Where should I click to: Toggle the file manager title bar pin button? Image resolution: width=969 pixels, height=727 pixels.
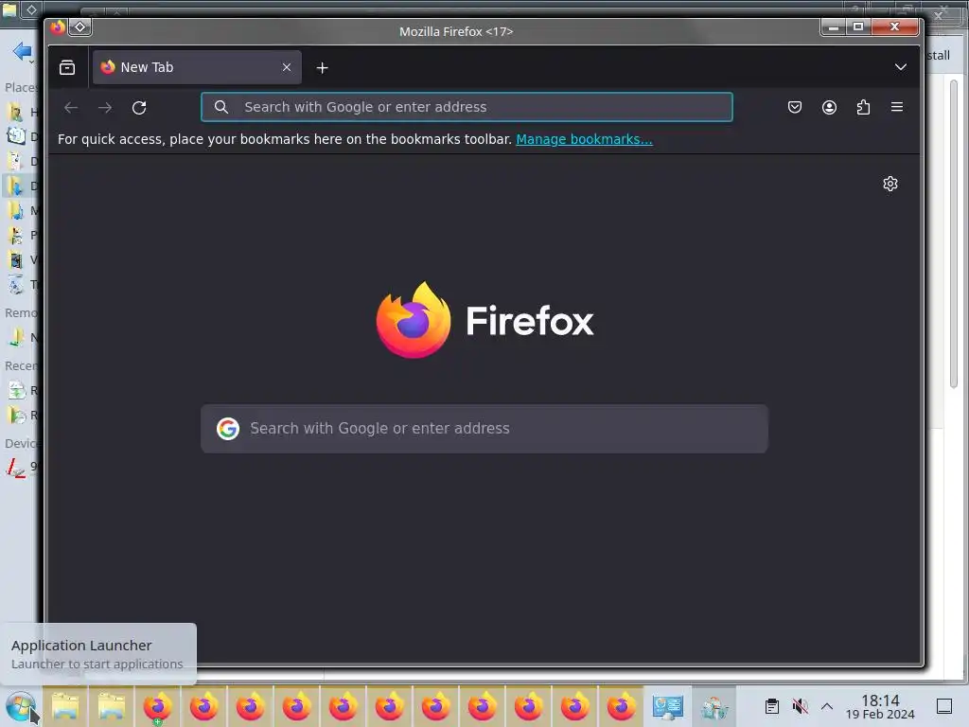tap(31, 9)
